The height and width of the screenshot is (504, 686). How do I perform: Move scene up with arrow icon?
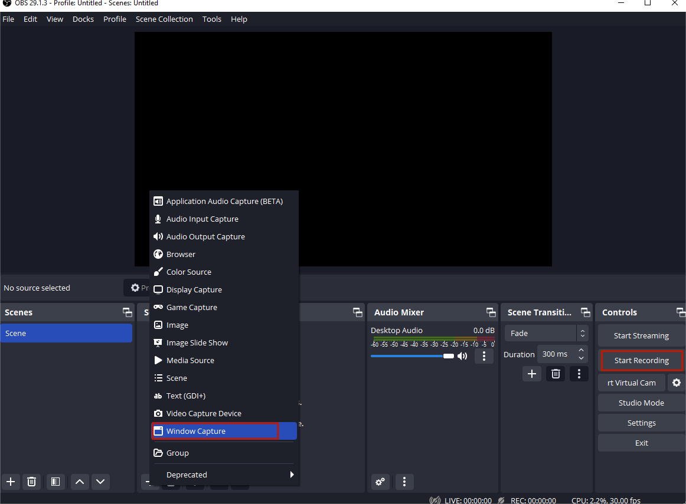(80, 482)
